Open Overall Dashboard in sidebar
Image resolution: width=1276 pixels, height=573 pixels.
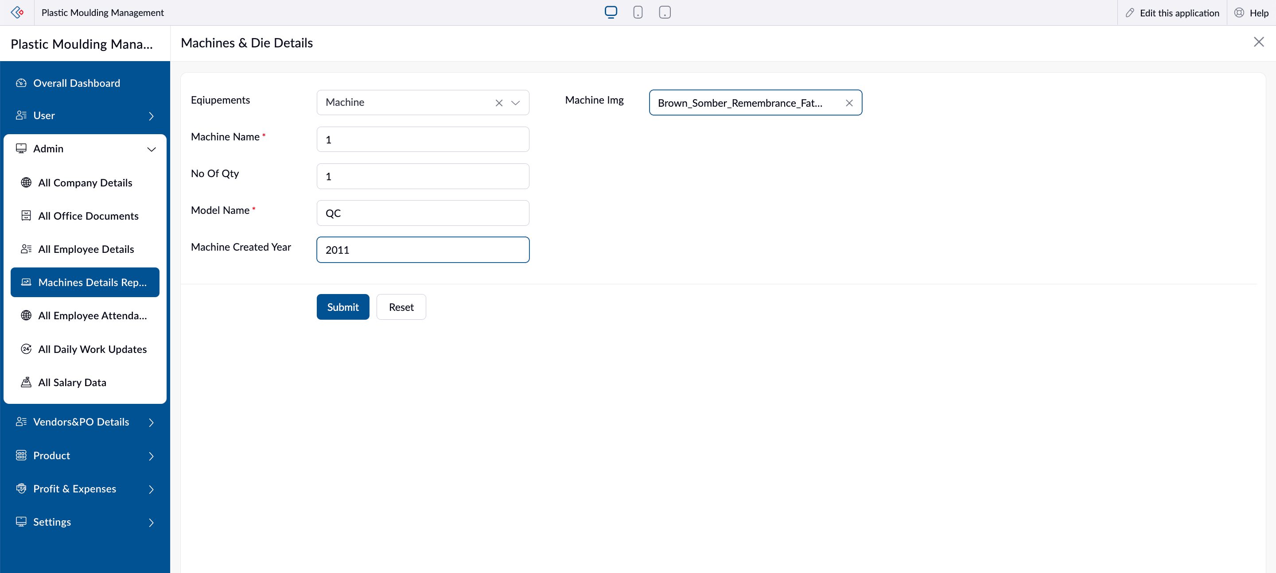pyautogui.click(x=76, y=83)
